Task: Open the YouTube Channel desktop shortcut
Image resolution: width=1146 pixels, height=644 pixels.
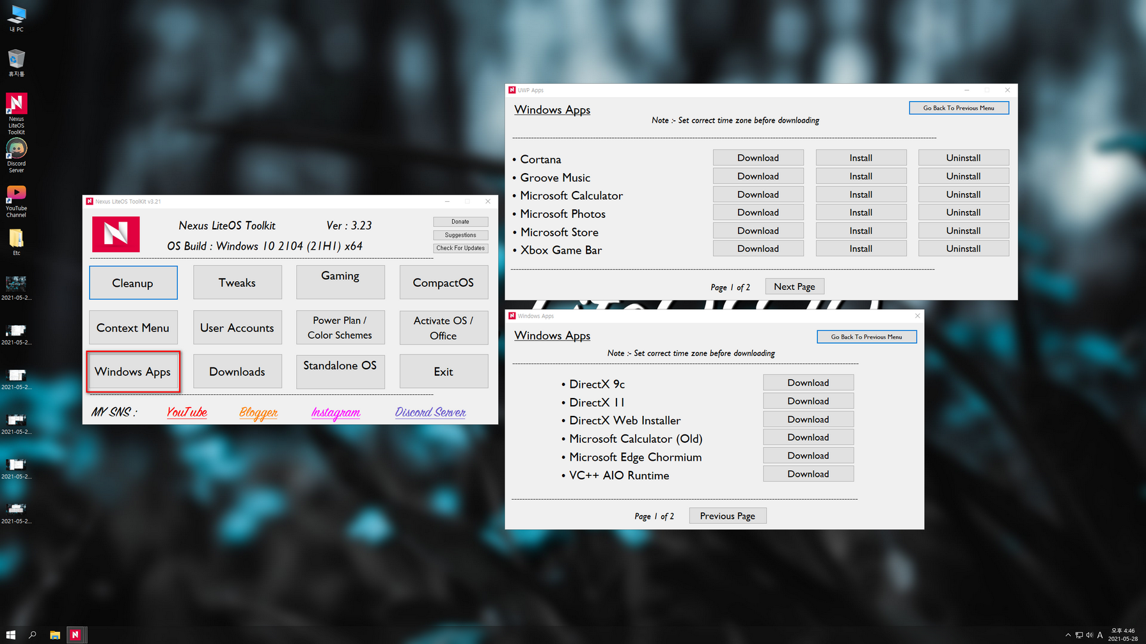Action: pos(16,201)
